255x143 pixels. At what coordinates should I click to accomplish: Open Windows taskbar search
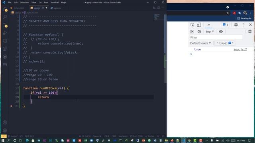pos(9,140)
